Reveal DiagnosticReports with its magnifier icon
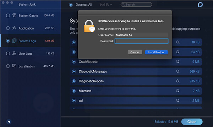213x127 pixels. point(178,81)
